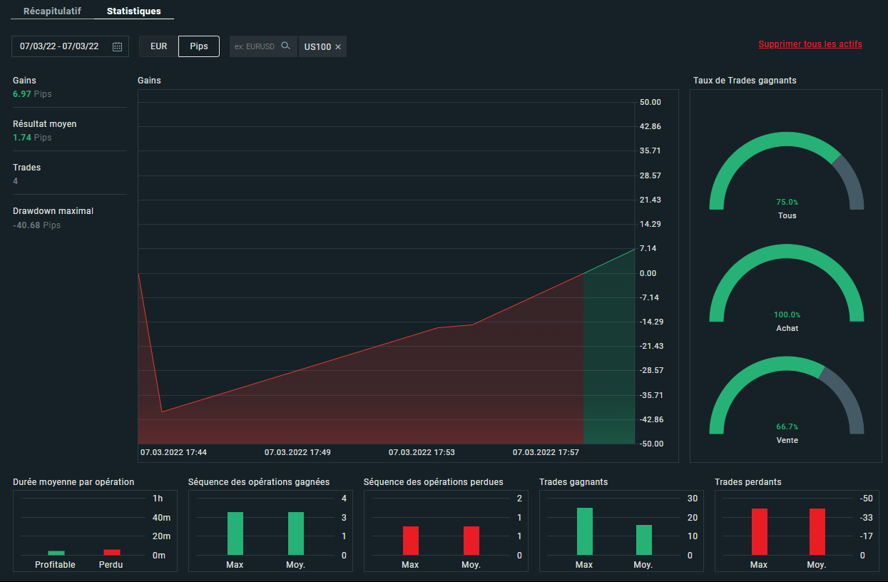Click the 07/03/22 date range field
This screenshot has height=582, width=888.
tap(60, 46)
